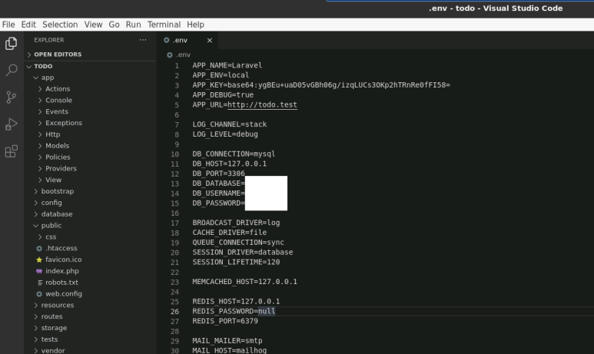
Task: Expand the Models folder
Action: [x=90, y=146]
